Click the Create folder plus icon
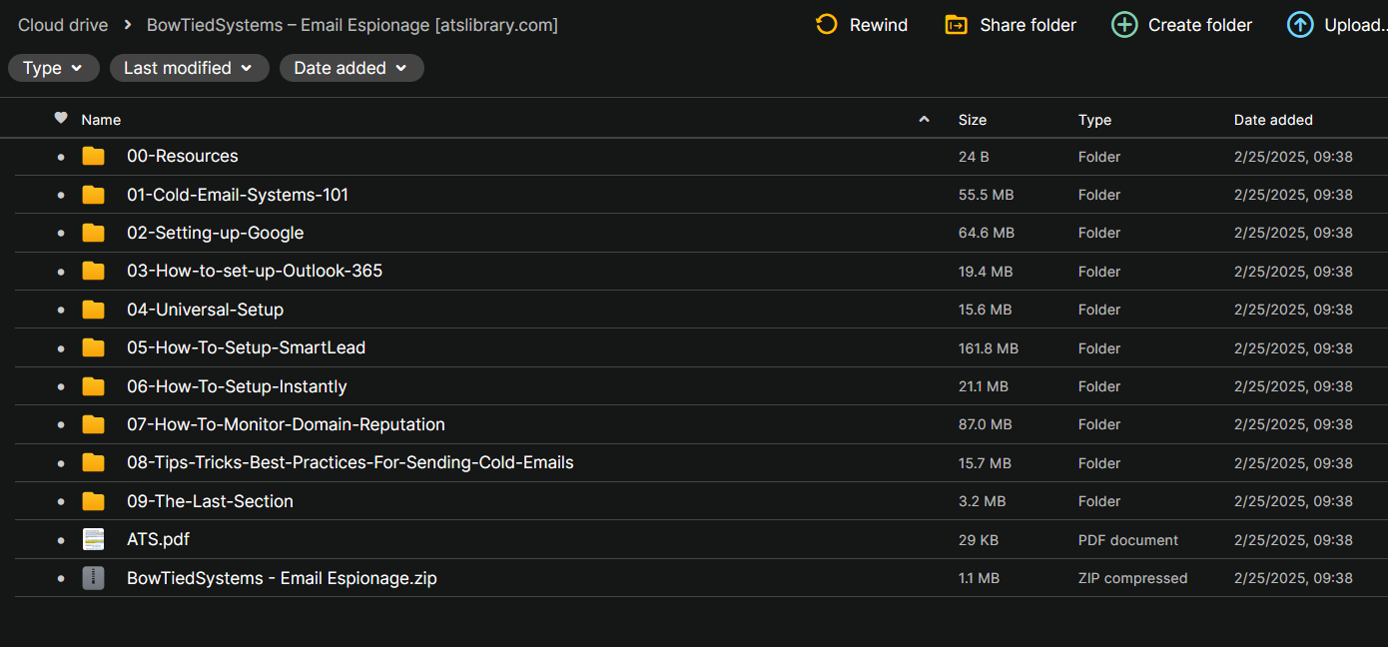Screen dimensions: 1388x647 pos(1124,25)
